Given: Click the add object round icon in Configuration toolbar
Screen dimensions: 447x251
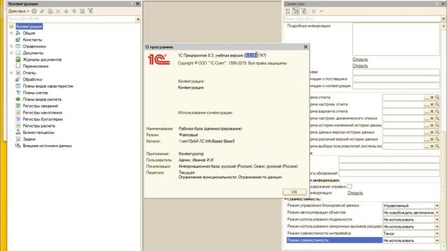Looking at the screenshot, I should (x=34, y=11).
